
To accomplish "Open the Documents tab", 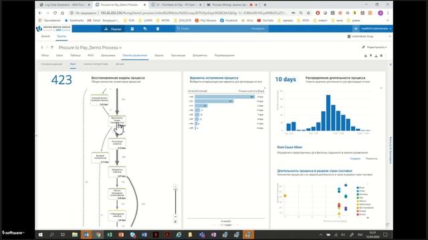I will (x=200, y=55).
